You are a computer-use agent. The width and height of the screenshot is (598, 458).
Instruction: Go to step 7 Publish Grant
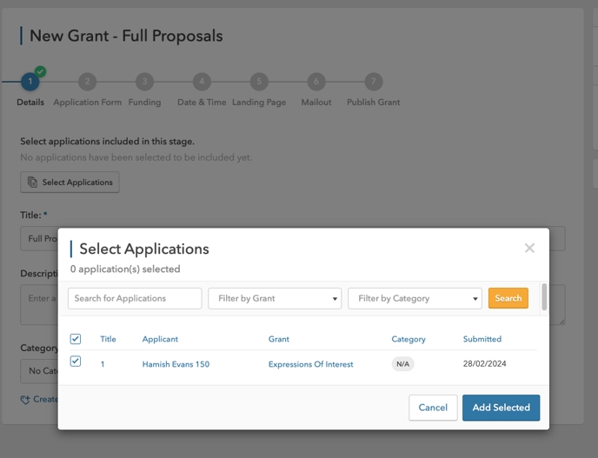pyautogui.click(x=373, y=83)
